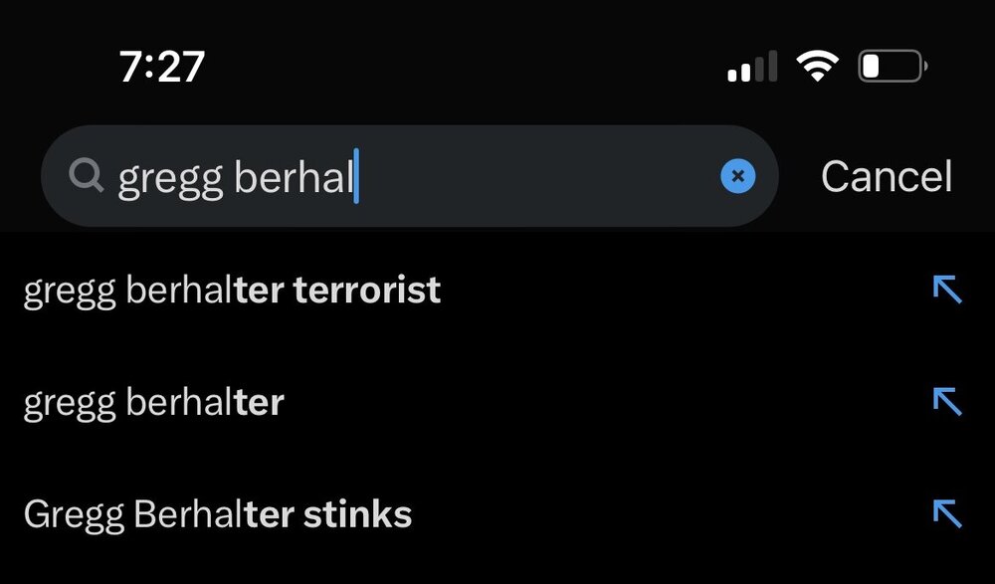Tap the 7:27 clock in status bar
Viewport: 995px width, 584px height.
coord(161,67)
